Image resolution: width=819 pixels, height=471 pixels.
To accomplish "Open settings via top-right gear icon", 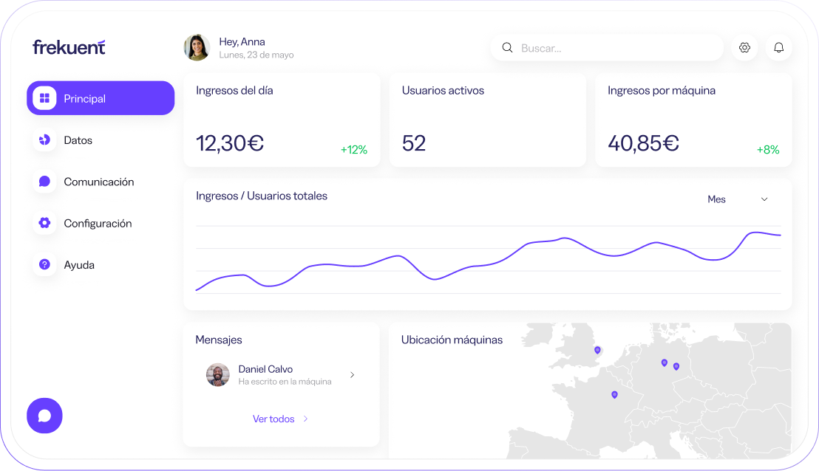I will point(744,47).
